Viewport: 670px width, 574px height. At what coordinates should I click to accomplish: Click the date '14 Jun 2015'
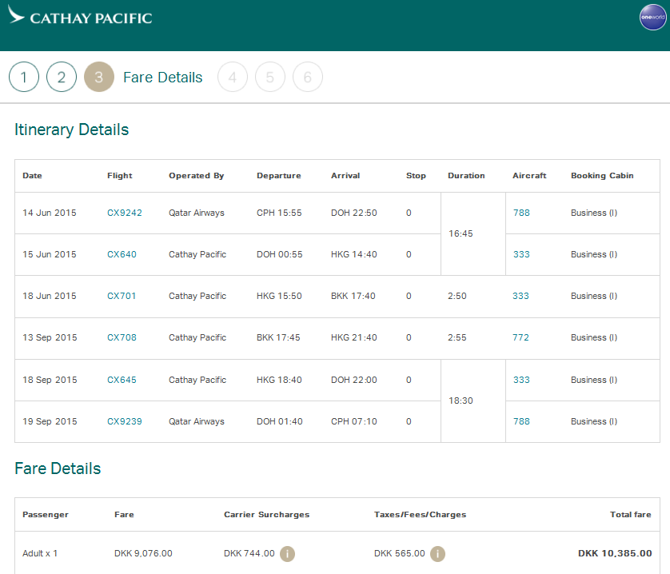50,213
